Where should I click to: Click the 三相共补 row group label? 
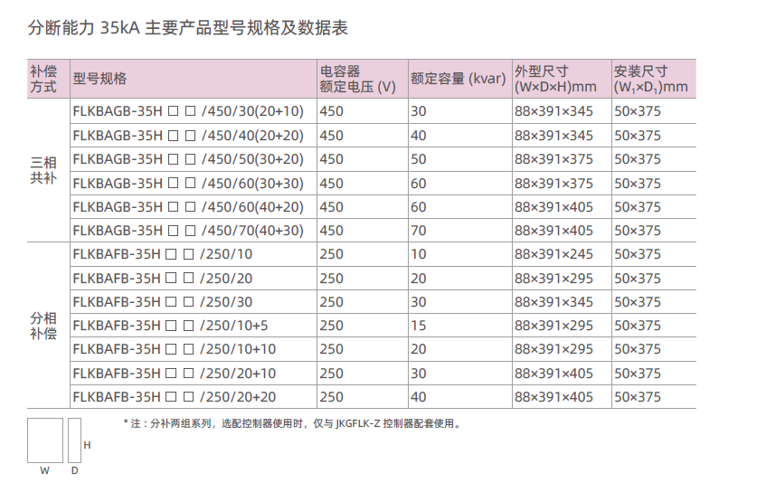(43, 170)
